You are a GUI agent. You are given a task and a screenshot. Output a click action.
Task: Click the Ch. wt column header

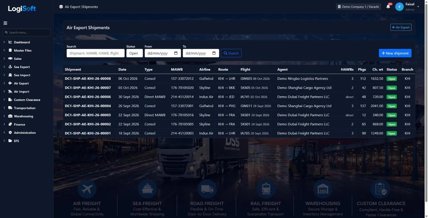pos(378,70)
